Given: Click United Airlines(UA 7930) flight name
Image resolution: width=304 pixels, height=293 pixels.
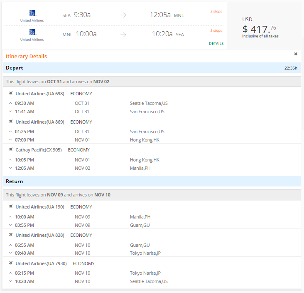Looking at the screenshot, I should 41,263.
